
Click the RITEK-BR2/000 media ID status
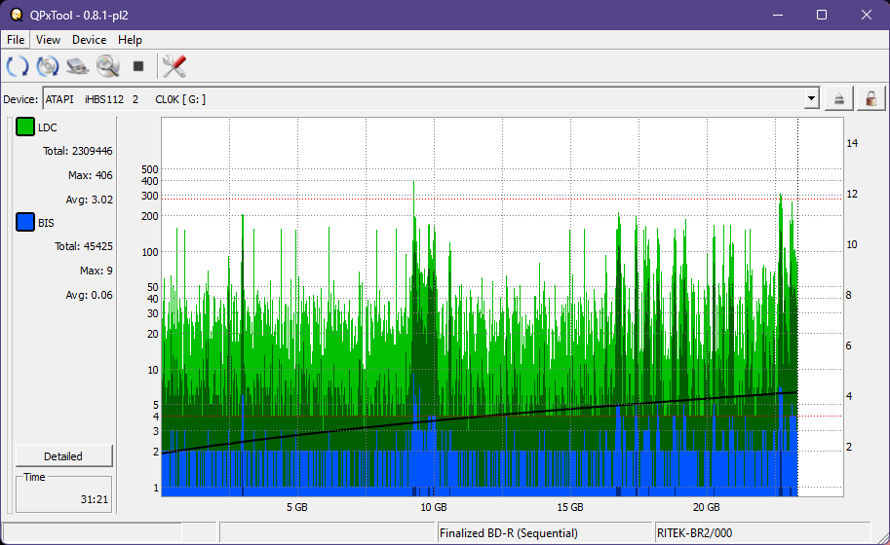[694, 533]
